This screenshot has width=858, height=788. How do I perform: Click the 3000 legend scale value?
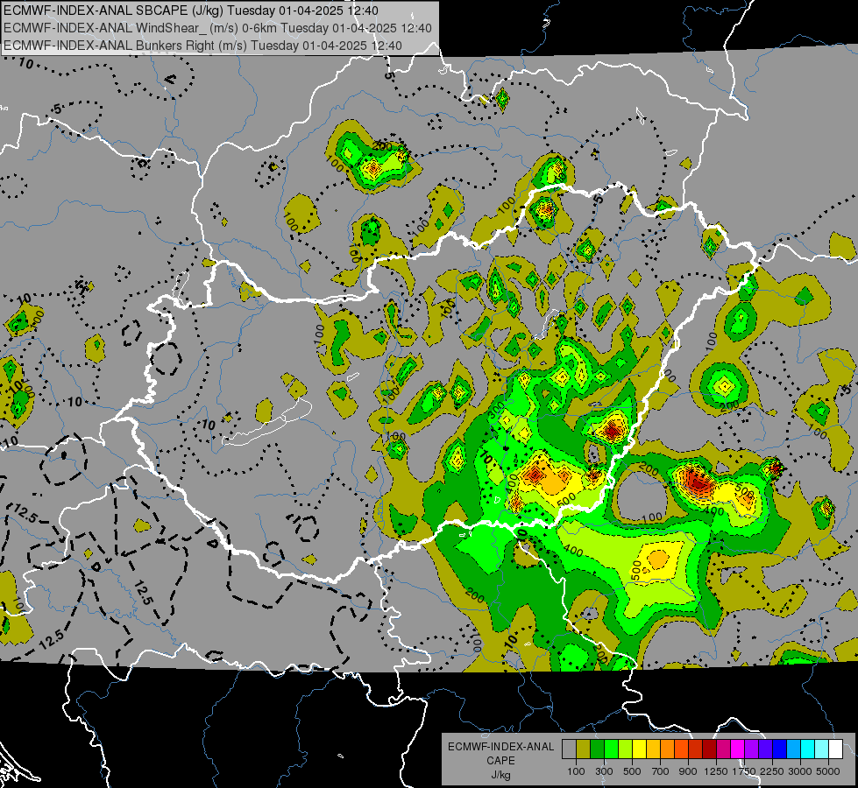800,771
